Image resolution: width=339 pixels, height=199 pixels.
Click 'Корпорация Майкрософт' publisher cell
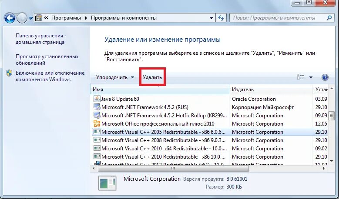pos(263,107)
